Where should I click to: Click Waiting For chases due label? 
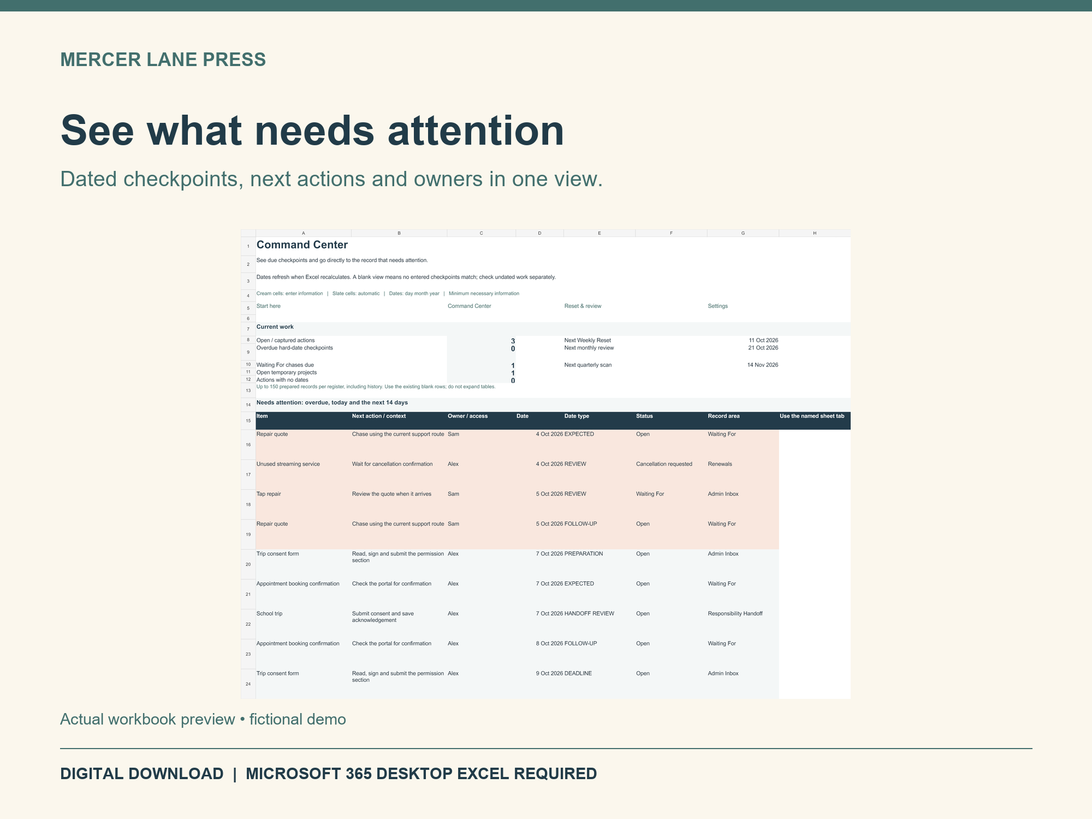[285, 365]
